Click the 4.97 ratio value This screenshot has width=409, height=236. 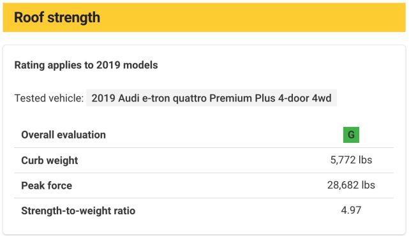point(351,210)
